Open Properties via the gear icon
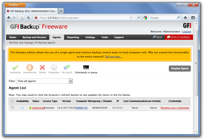The width and height of the screenshot is (204, 140). click(x=54, y=68)
